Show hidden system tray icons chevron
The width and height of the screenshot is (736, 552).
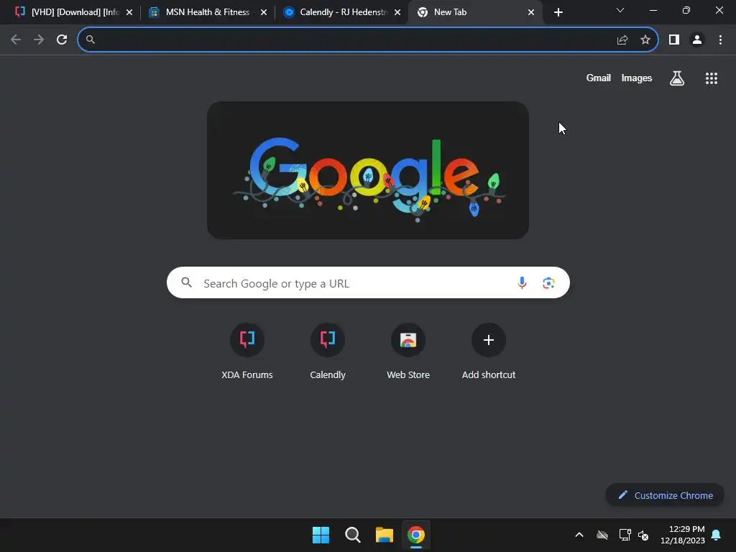coord(579,535)
